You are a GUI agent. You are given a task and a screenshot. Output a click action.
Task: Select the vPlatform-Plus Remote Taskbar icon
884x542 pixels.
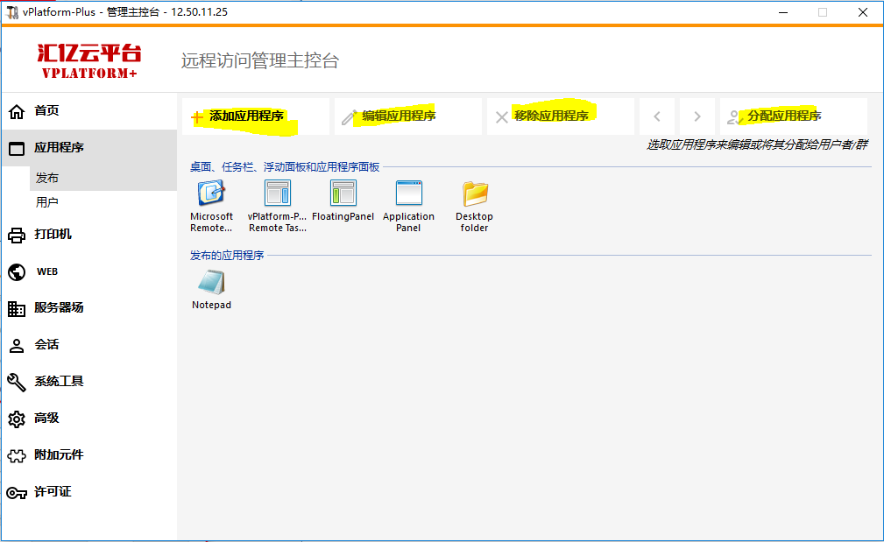277,194
